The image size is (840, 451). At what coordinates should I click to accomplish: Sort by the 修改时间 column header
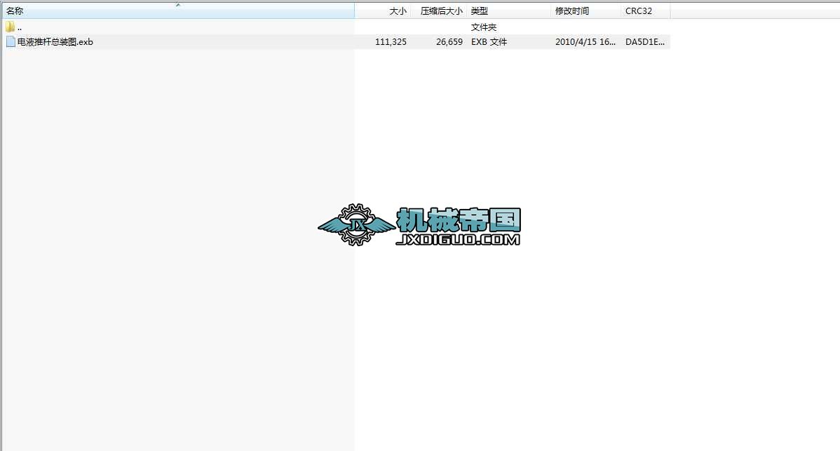click(586, 11)
